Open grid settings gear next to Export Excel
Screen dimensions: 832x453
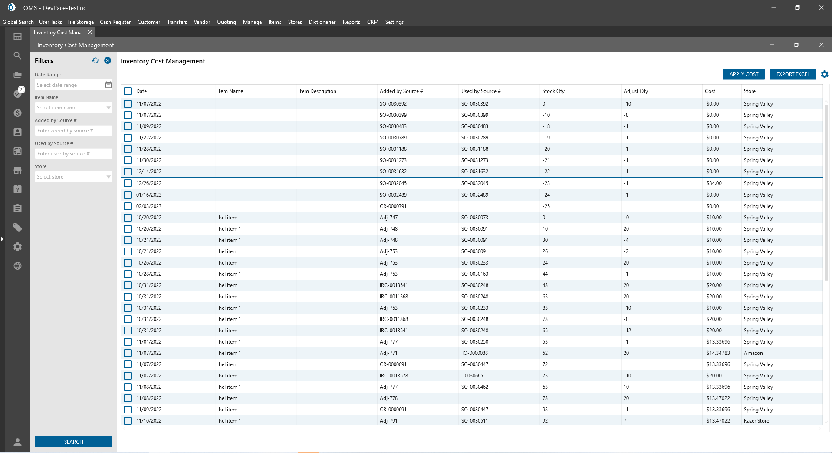825,74
